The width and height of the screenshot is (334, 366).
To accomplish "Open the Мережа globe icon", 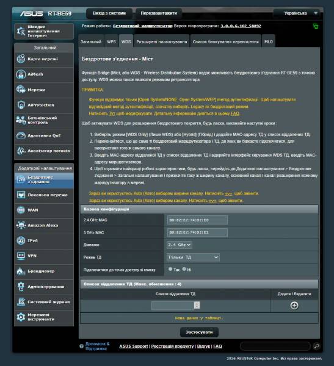I will point(21,90).
